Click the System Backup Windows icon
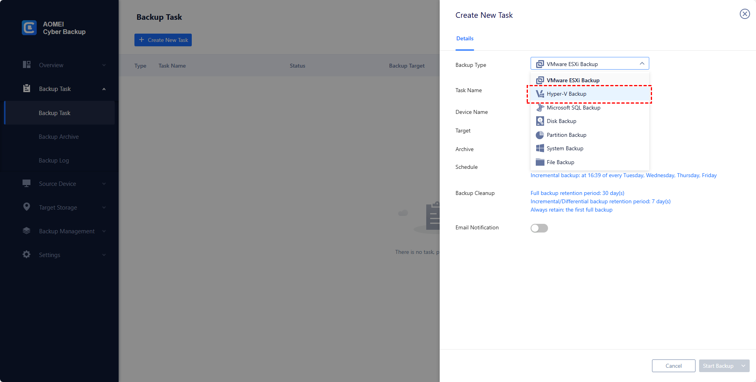The width and height of the screenshot is (756, 382). 540,148
